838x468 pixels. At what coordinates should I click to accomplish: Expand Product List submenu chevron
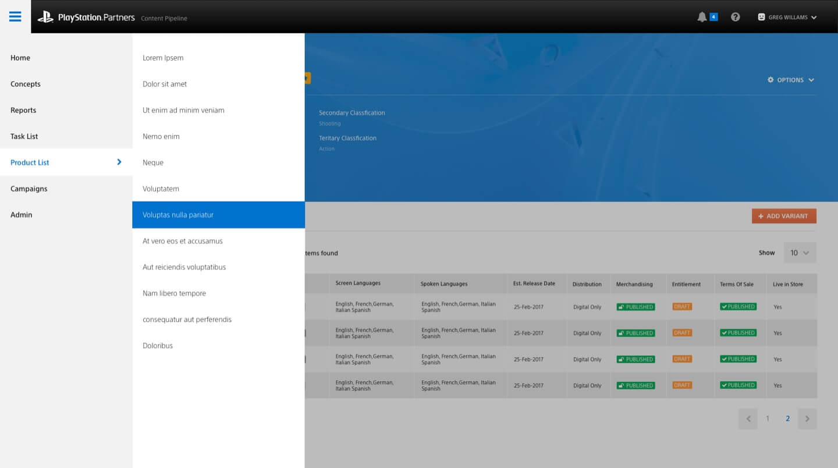click(x=119, y=162)
